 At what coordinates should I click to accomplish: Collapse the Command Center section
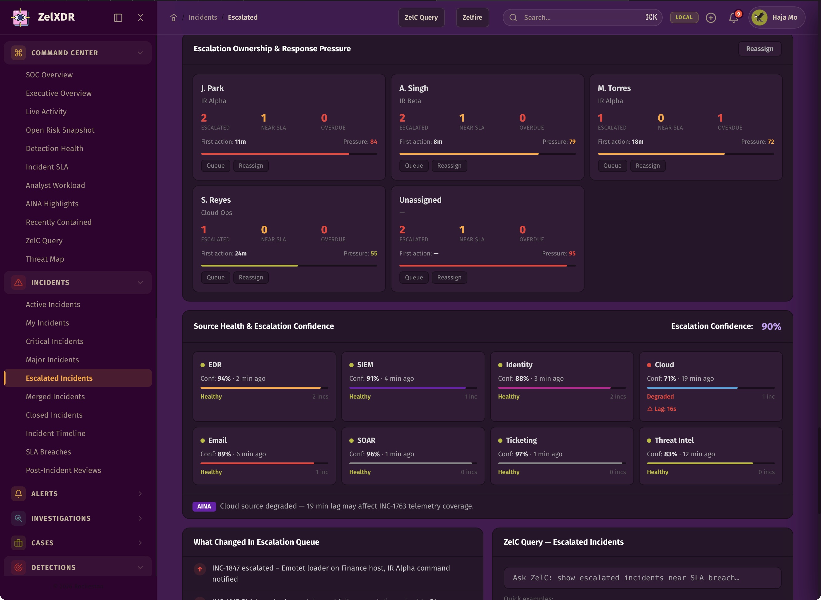click(140, 53)
